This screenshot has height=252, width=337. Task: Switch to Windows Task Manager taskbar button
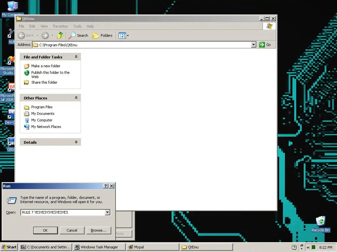point(99,247)
